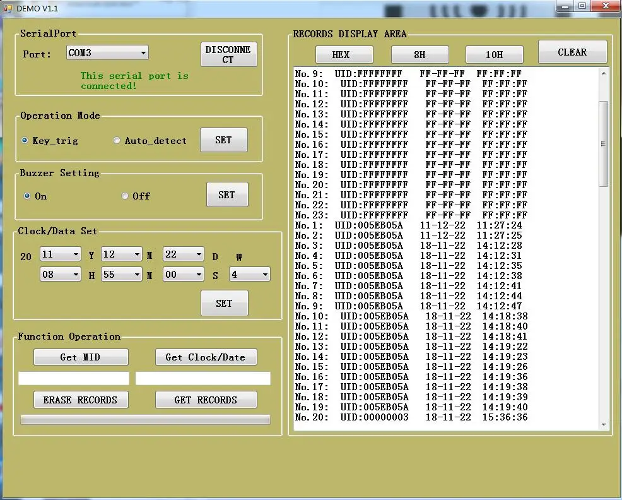This screenshot has height=500, width=622.
Task: Select record No. 13 with time 14:19:22
Action: coord(411,347)
